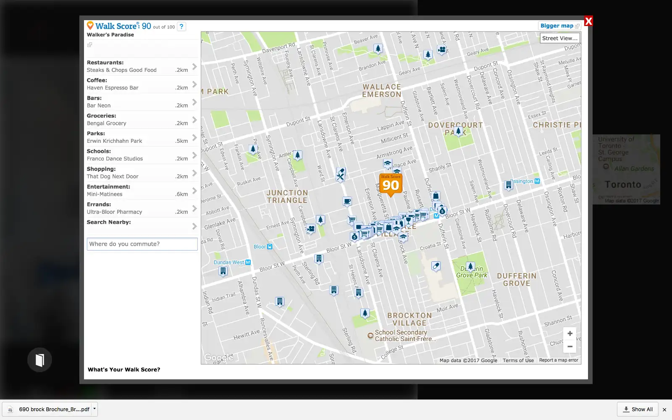Click Ultra-Bloor Pharmacy listing
The image size is (672, 420).
pos(114,212)
